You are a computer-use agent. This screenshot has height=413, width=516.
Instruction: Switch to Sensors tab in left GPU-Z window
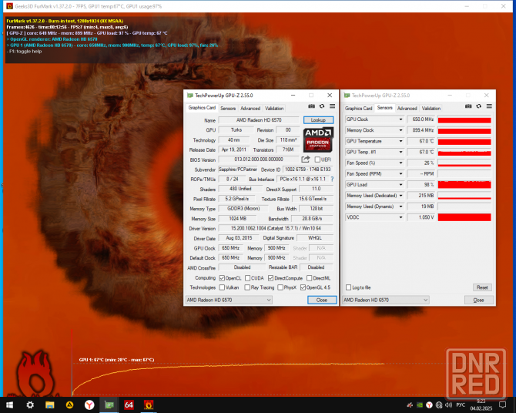pyautogui.click(x=228, y=108)
